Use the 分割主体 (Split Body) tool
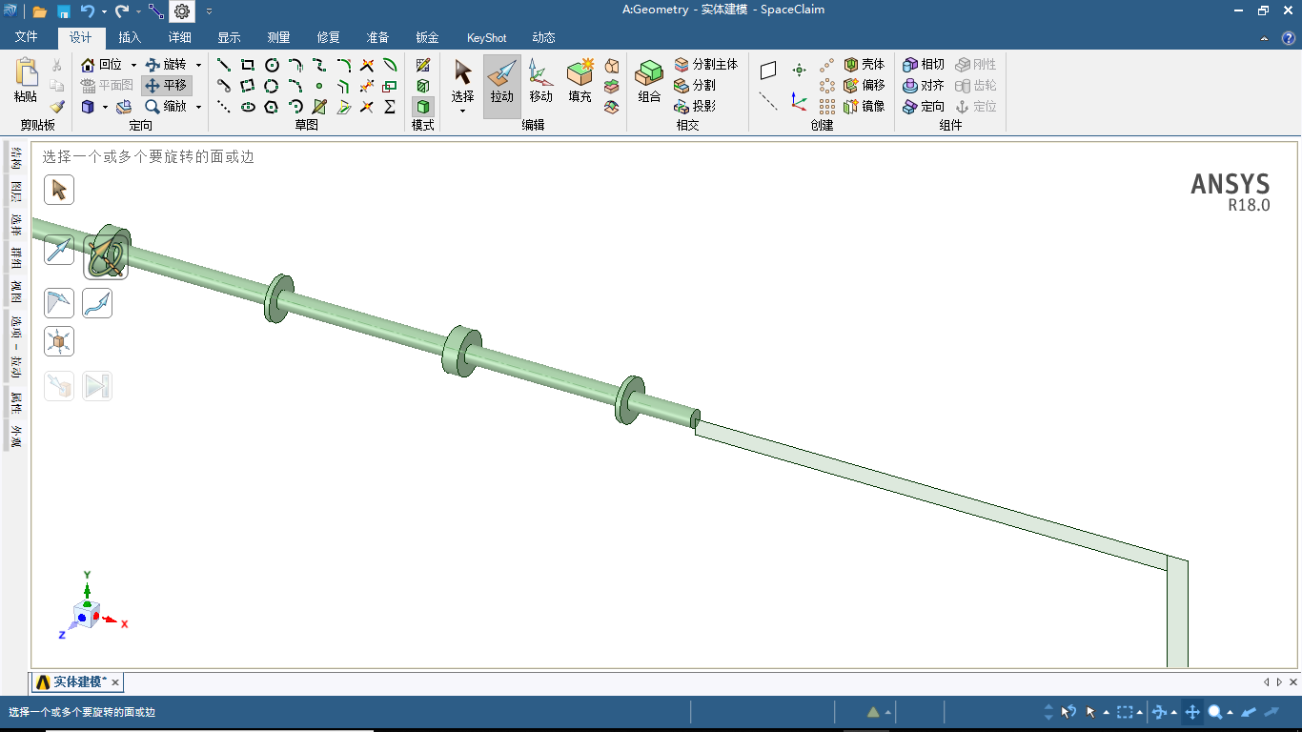 (x=705, y=65)
